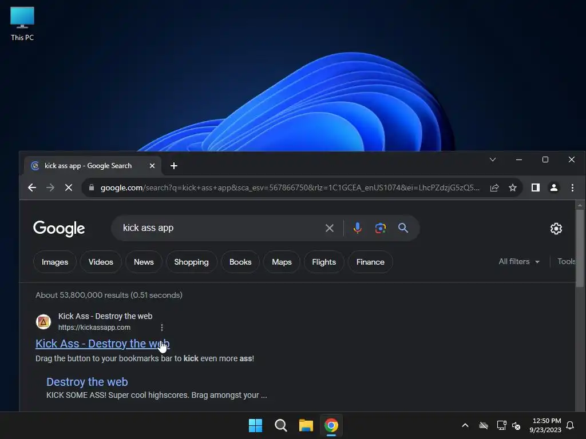Screen dimensions: 586x439
Task: Select the Flights filter
Action: 324,262
